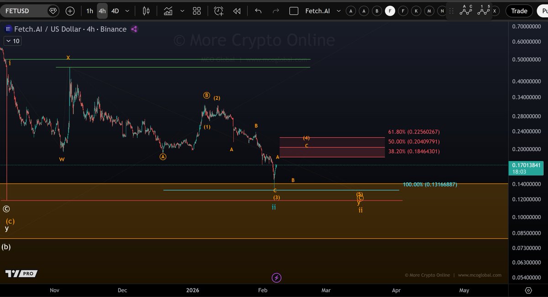Open the candlestick chart style selector
Image resolution: width=548 pixels, height=297 pixels.
pyautogui.click(x=146, y=11)
